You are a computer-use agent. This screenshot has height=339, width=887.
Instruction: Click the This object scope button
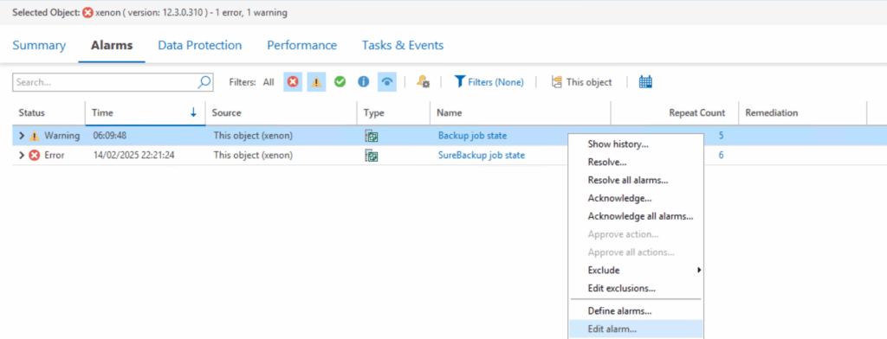tap(581, 82)
